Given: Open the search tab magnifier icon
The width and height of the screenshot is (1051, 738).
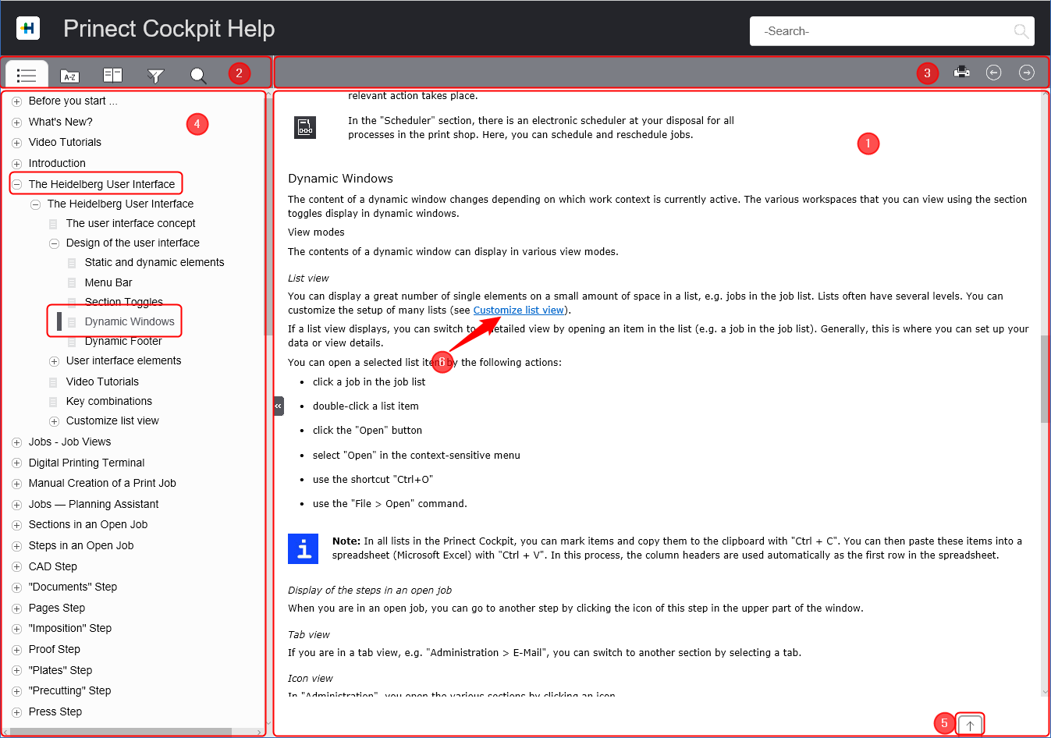Looking at the screenshot, I should pos(198,75).
